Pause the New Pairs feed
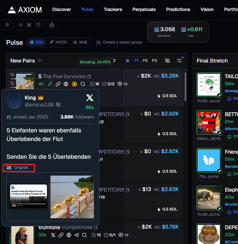Image resolution: width=238 pixels, height=244 pixels. pos(40,60)
